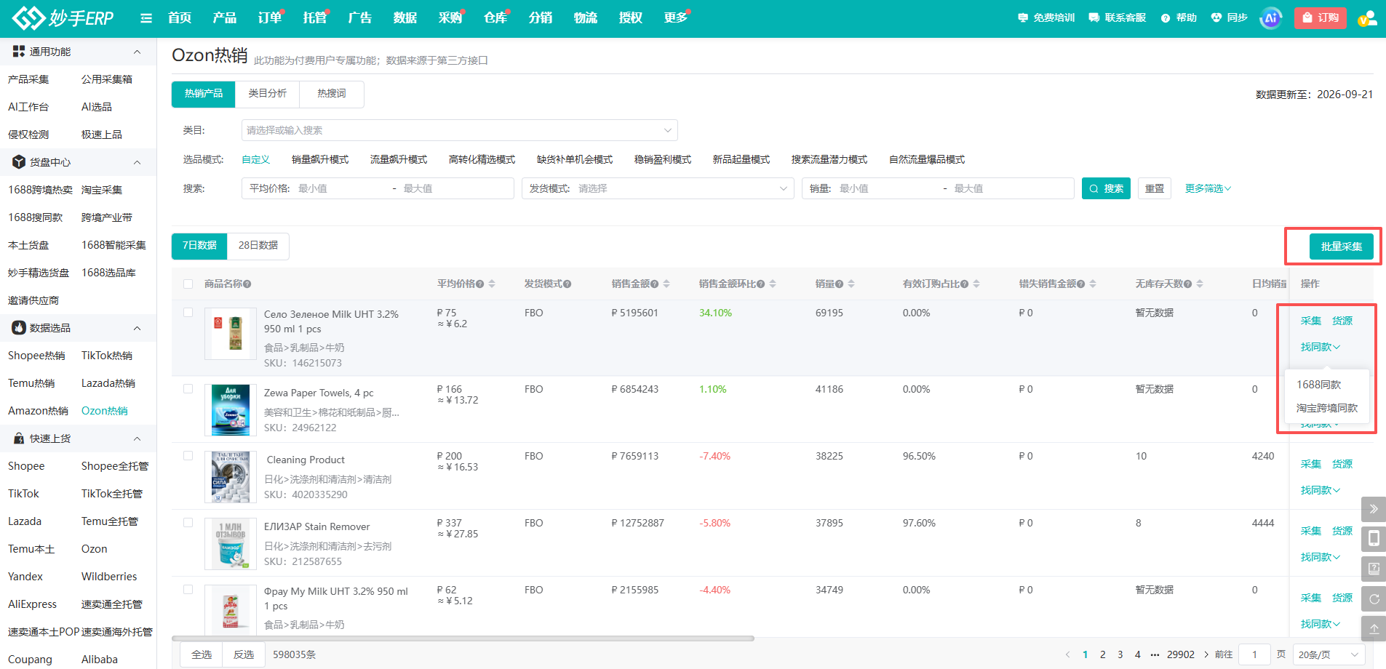The width and height of the screenshot is (1386, 669).
Task: Click the 平均价格 minimum value field
Action: (x=341, y=188)
